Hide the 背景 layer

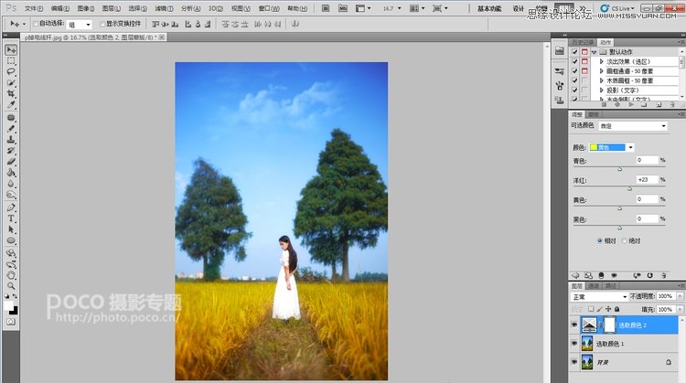574,362
